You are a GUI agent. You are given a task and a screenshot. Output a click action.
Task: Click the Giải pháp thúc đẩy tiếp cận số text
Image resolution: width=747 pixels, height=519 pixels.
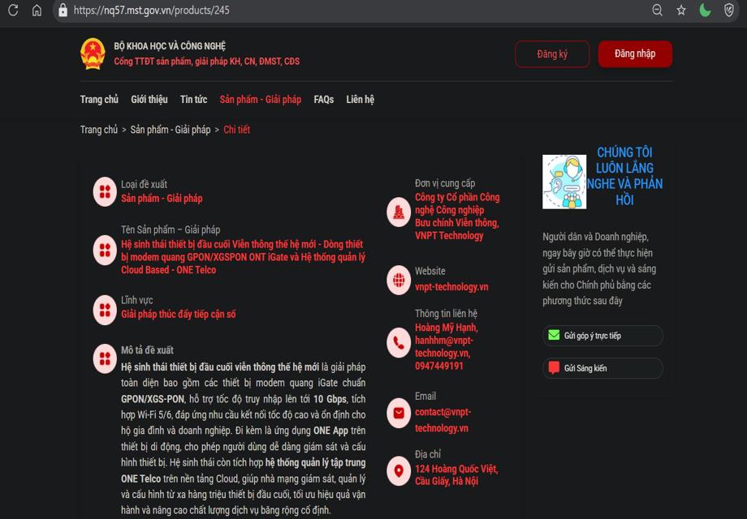coord(178,314)
